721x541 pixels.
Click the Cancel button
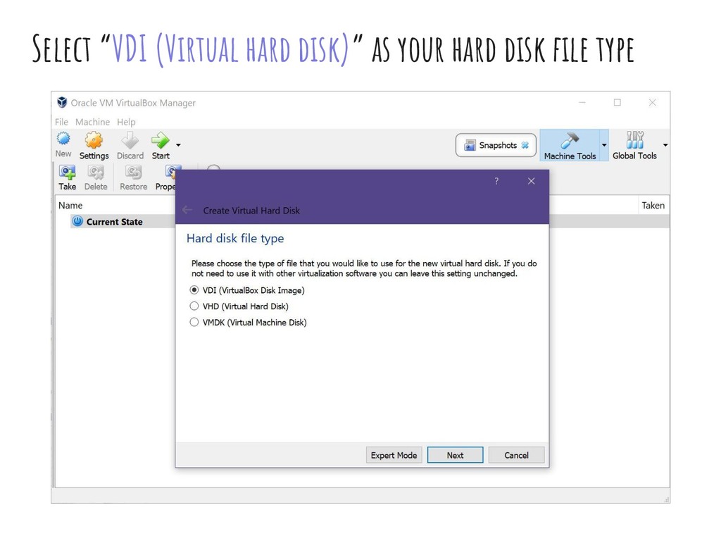pos(516,455)
